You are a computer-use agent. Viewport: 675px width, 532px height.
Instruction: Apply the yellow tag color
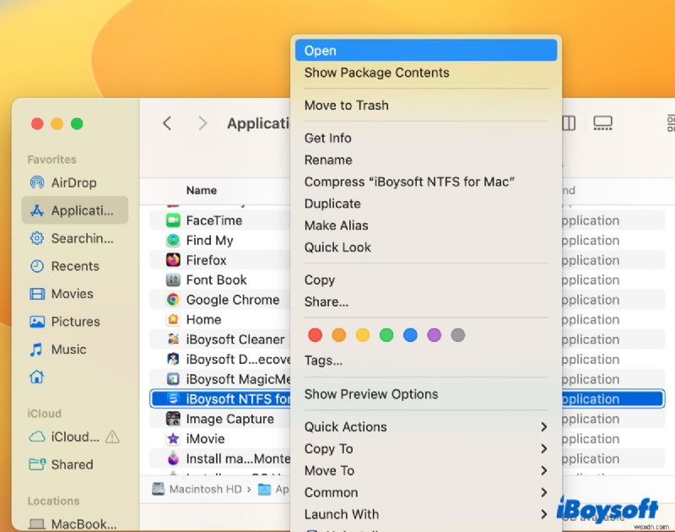coord(363,334)
